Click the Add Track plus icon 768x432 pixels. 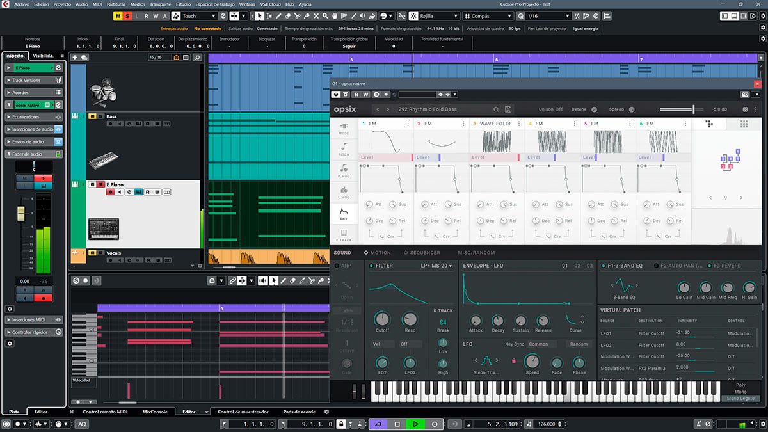76,58
